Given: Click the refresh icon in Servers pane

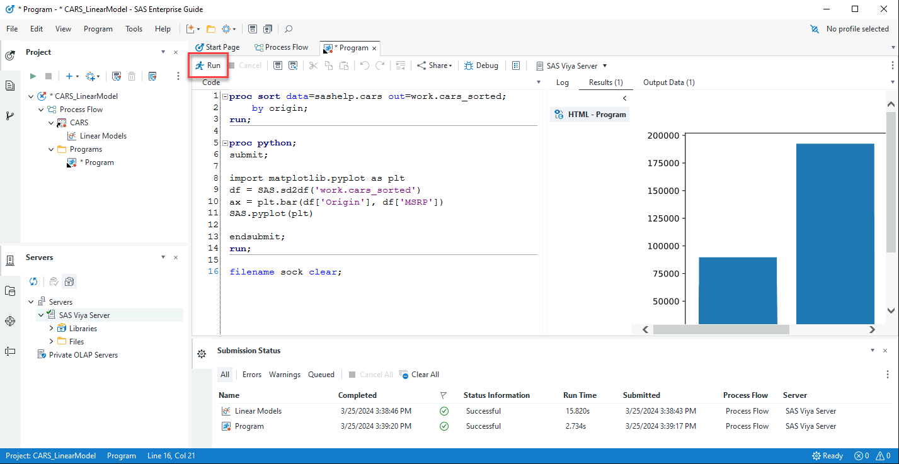Looking at the screenshot, I should point(34,281).
